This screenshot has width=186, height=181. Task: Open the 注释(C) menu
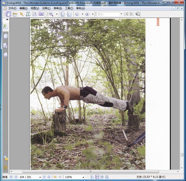[x=46, y=8]
